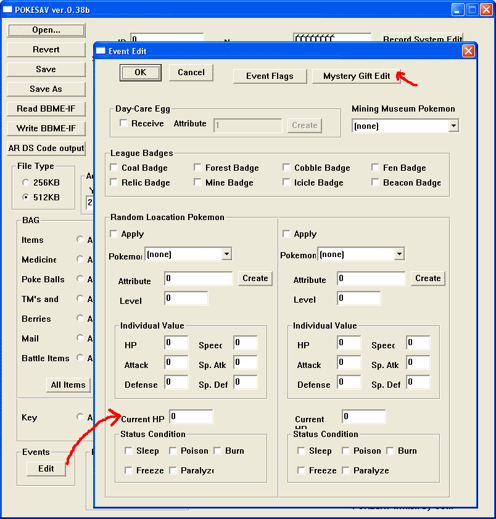The image size is (496, 519).
Task: Click left Create attribute button
Action: [x=255, y=279]
